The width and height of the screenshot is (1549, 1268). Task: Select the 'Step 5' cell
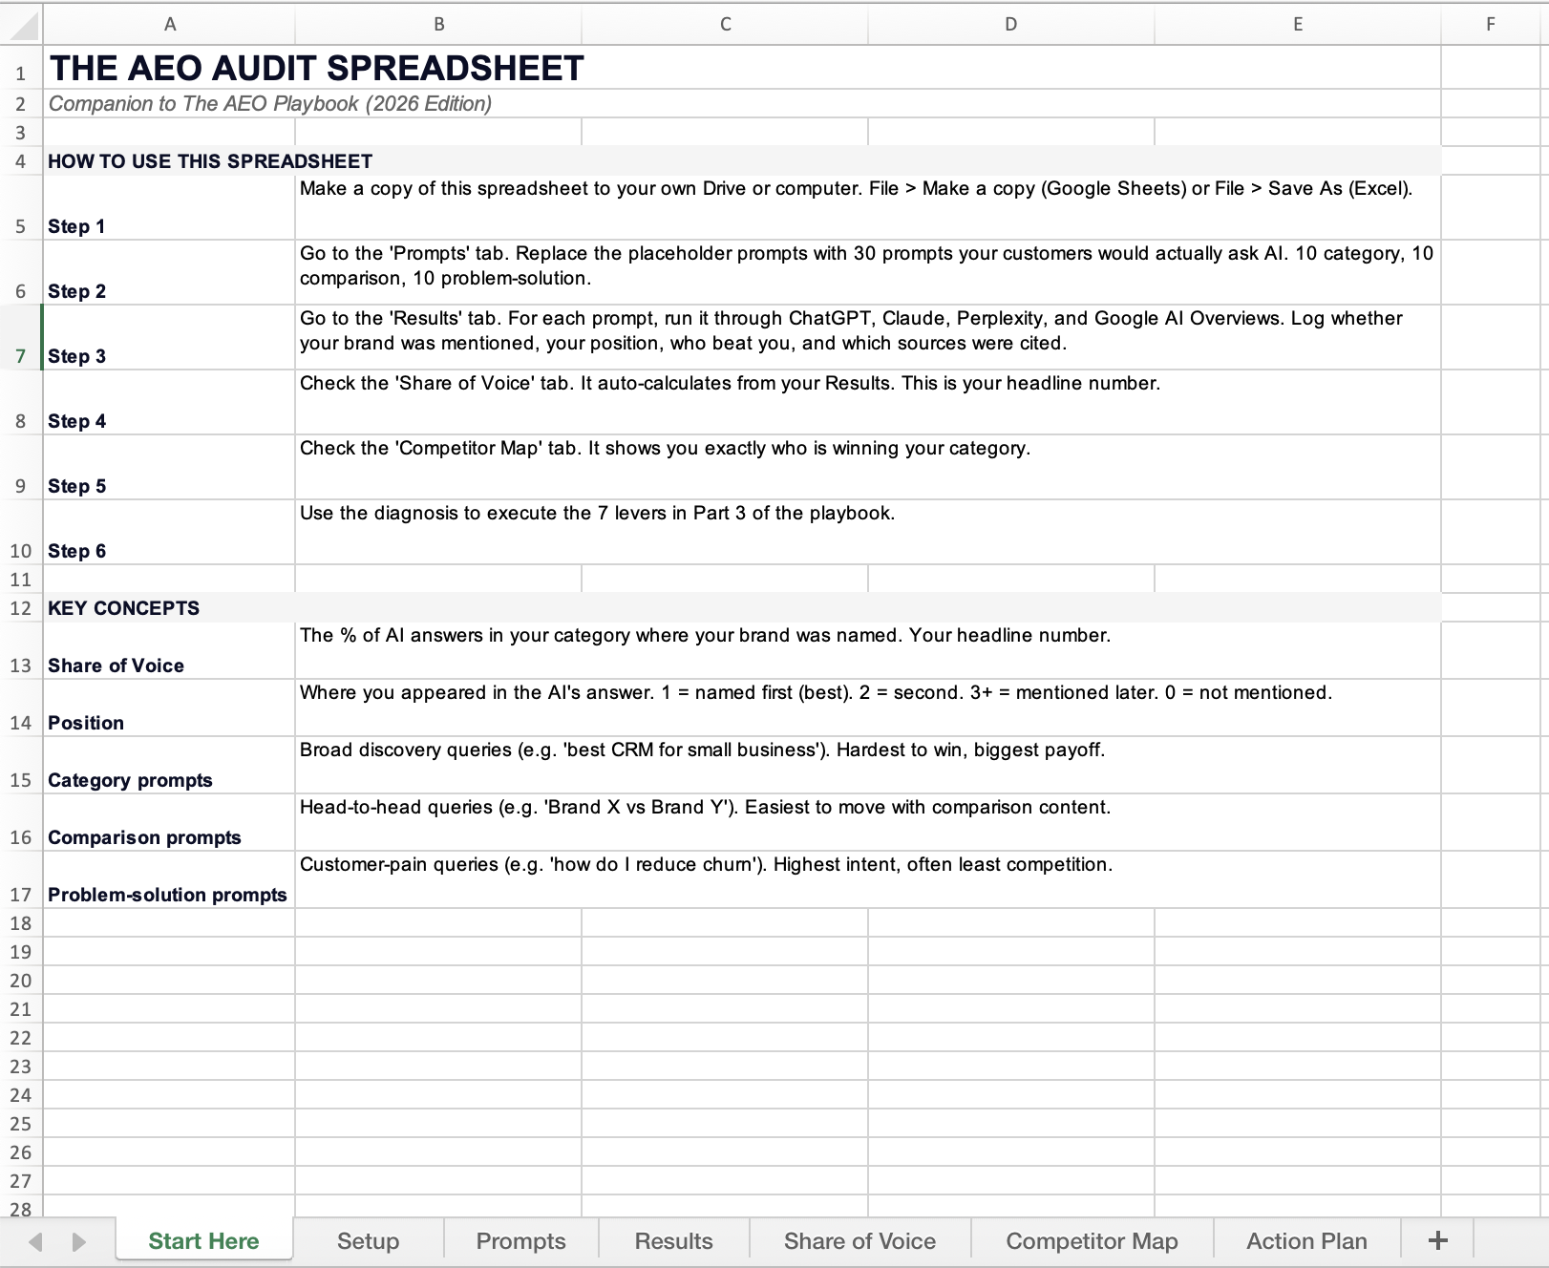click(x=169, y=467)
